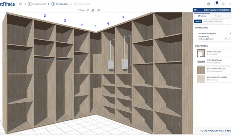Click the 'TOTAL PRODUIT H.T.' text
231x136 pixels.
click(211, 131)
